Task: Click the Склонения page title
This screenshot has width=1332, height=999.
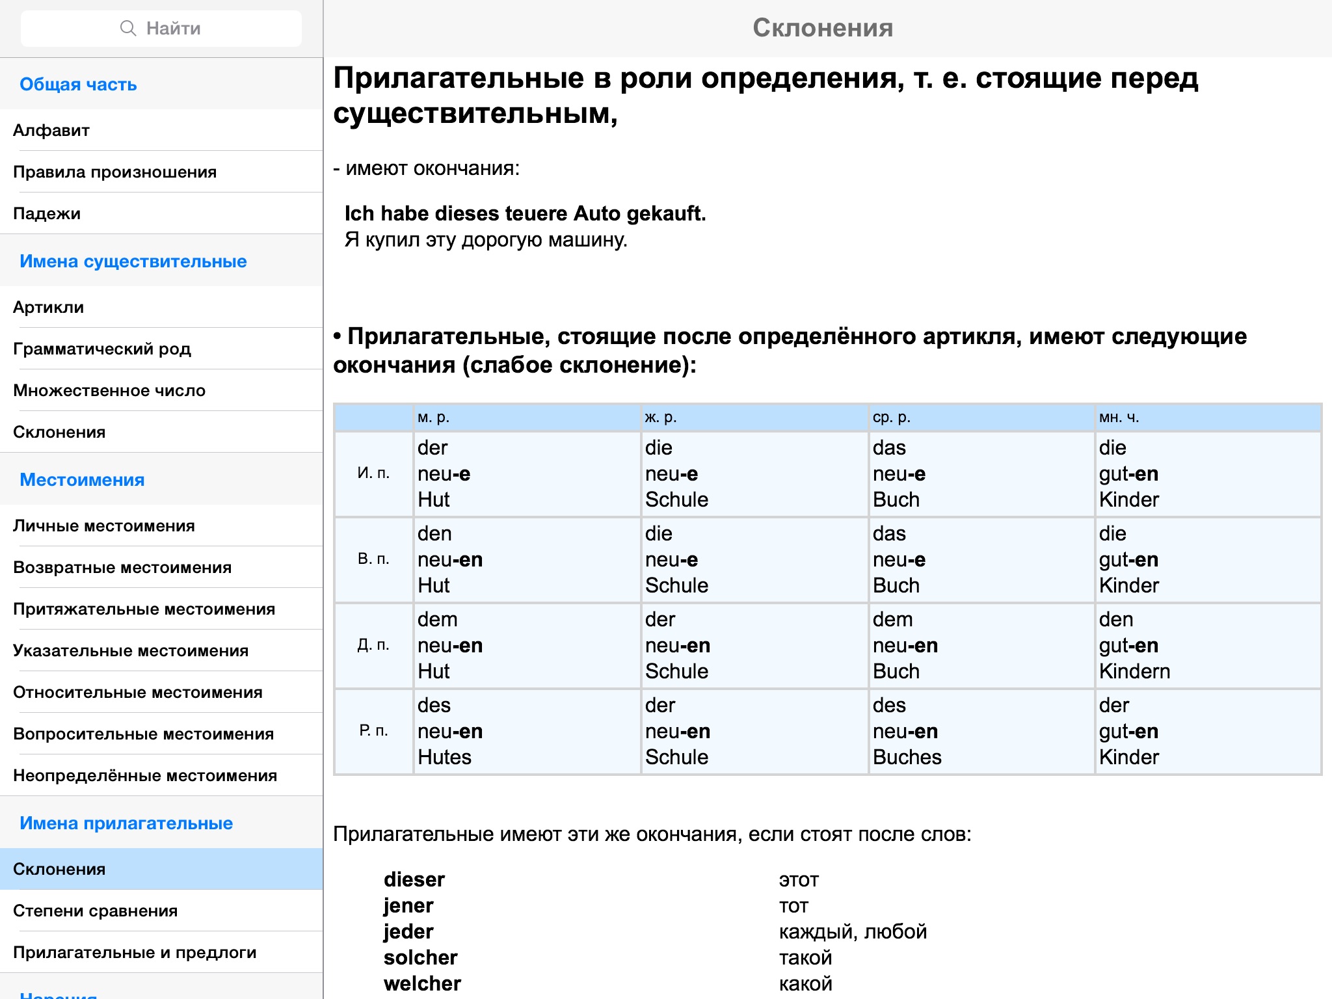Action: 823,28
